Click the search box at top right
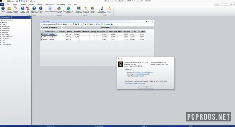Image resolution: width=235 pixels, height=127 pixels. coord(222,4)
